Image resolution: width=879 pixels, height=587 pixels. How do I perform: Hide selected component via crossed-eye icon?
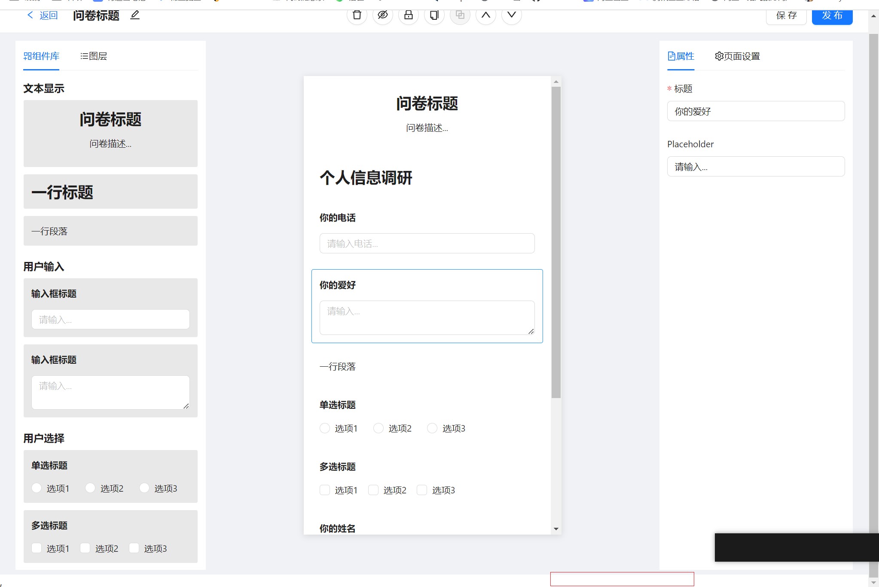[x=382, y=15]
